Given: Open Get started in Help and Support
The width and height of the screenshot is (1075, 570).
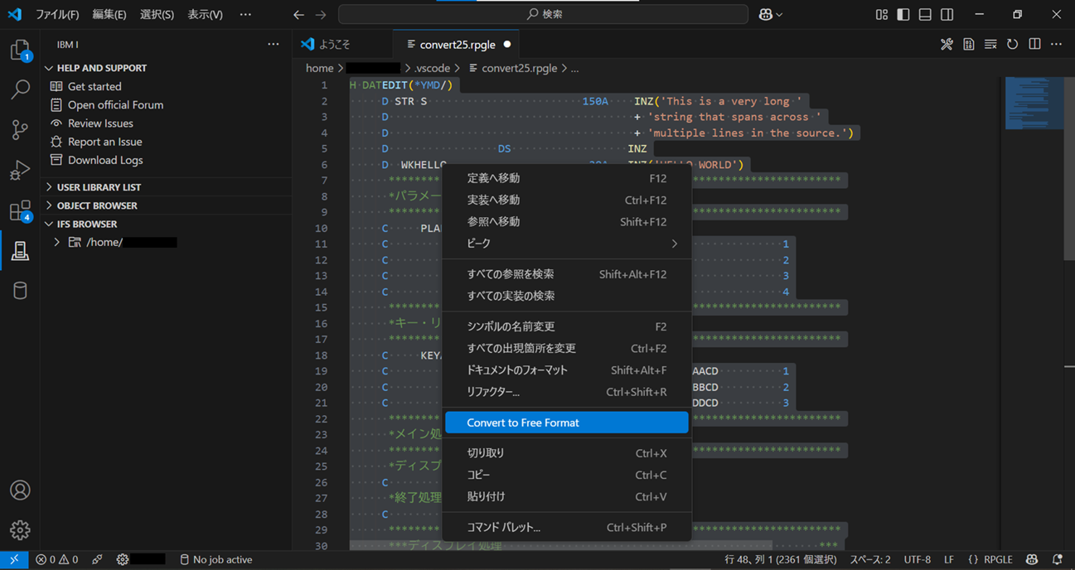Looking at the screenshot, I should point(94,86).
